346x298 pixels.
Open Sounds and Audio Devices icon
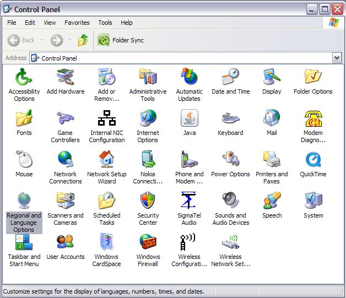(x=231, y=201)
